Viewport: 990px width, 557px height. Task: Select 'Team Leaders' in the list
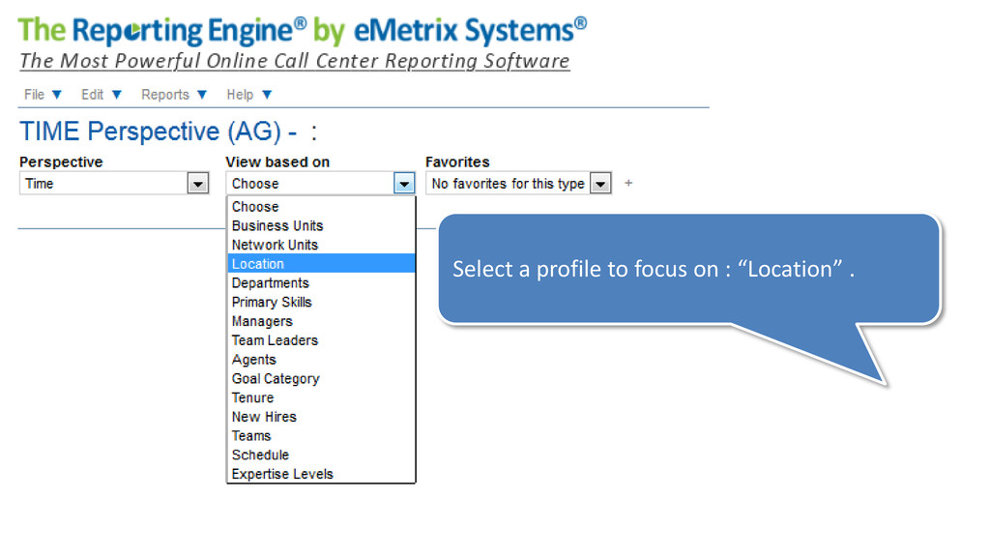pyautogui.click(x=321, y=339)
